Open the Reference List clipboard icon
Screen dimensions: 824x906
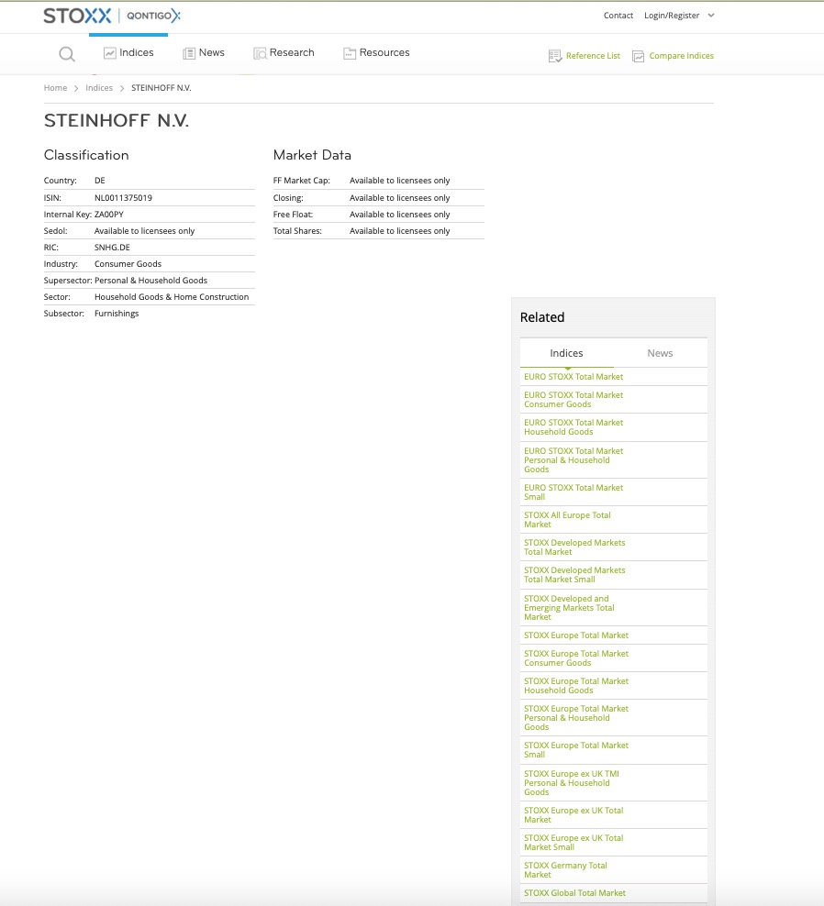pos(555,56)
